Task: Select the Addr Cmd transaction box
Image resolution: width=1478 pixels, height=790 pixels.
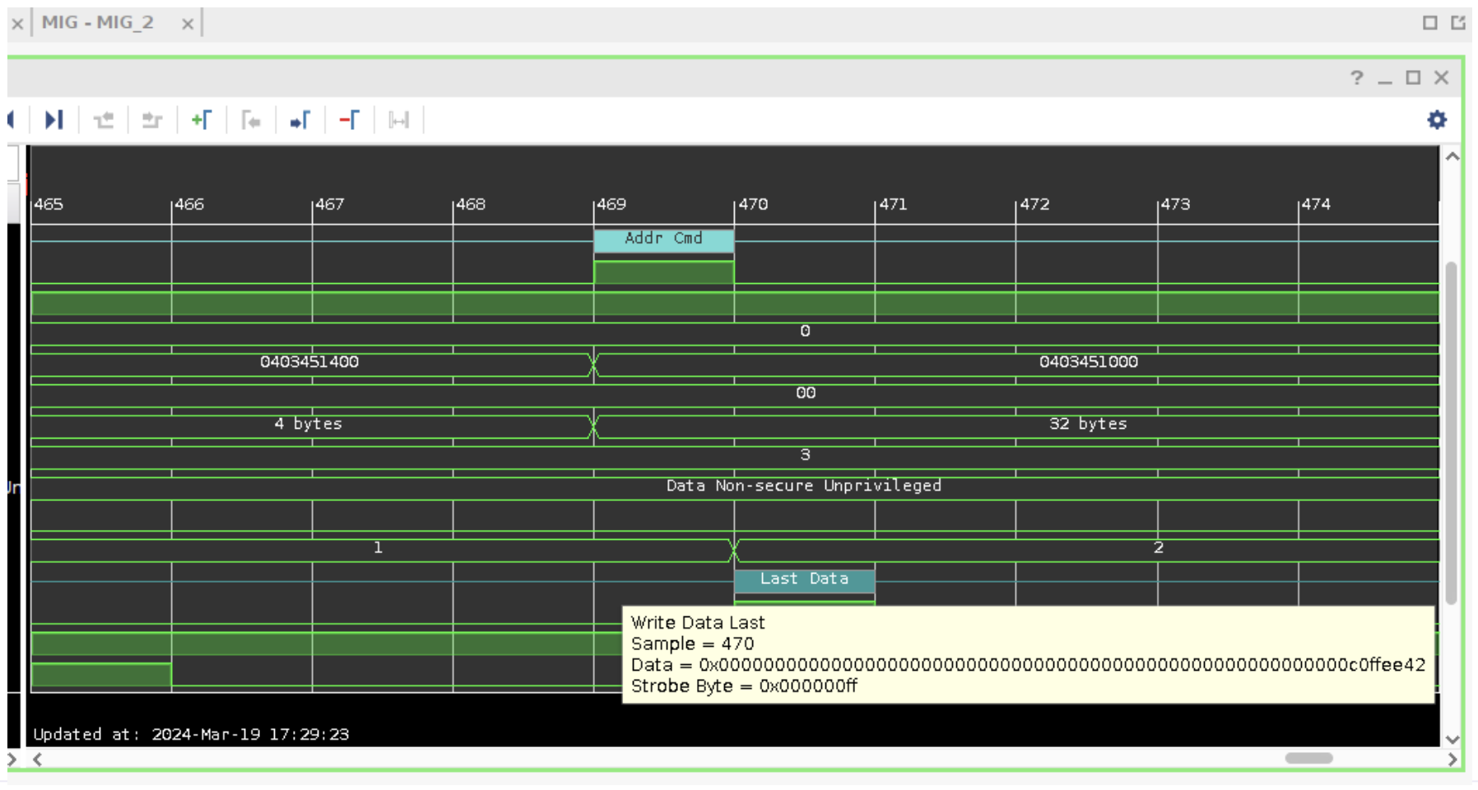Action: 663,239
